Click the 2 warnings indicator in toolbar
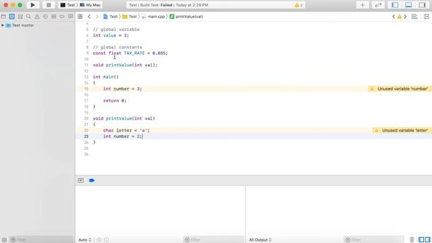The width and height of the screenshot is (432, 243). 298,5
